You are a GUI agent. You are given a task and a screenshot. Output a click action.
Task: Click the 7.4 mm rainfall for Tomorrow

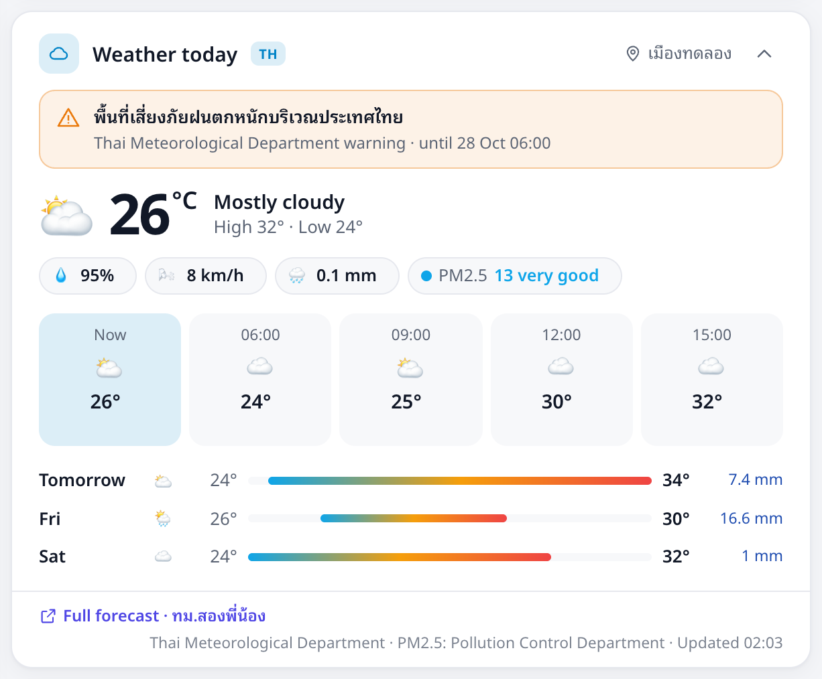756,479
